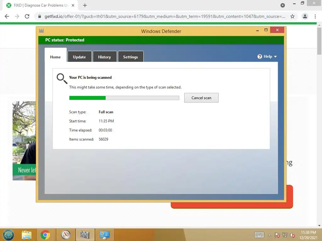This screenshot has height=241, width=322.
Task: Open a new Chrome tab
Action: coord(85,6)
